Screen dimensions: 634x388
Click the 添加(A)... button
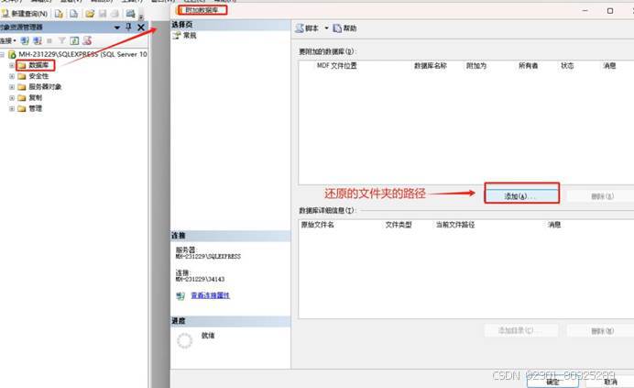click(x=521, y=196)
